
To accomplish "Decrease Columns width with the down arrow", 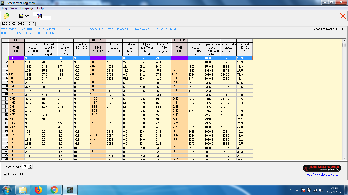I will [x=30, y=168].
